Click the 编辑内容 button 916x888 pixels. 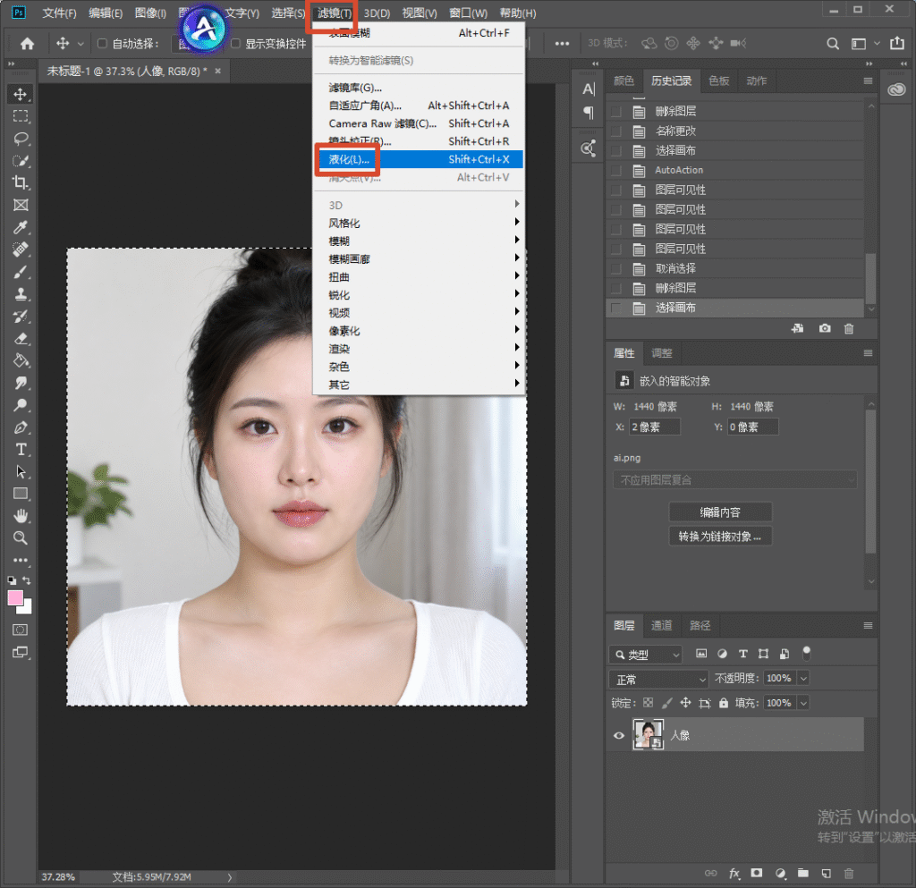[720, 512]
